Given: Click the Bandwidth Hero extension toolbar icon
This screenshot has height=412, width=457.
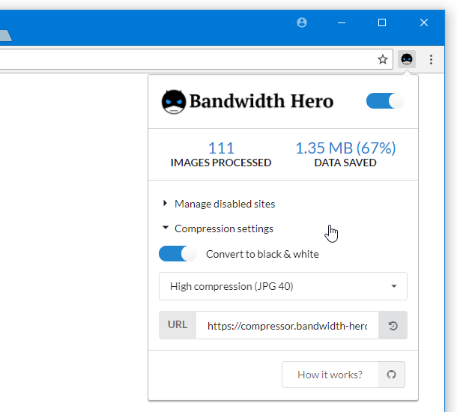Looking at the screenshot, I should 407,59.
